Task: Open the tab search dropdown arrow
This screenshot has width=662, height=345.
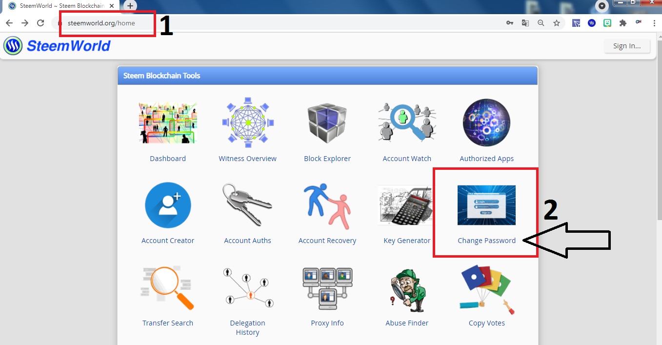Action: [x=602, y=6]
